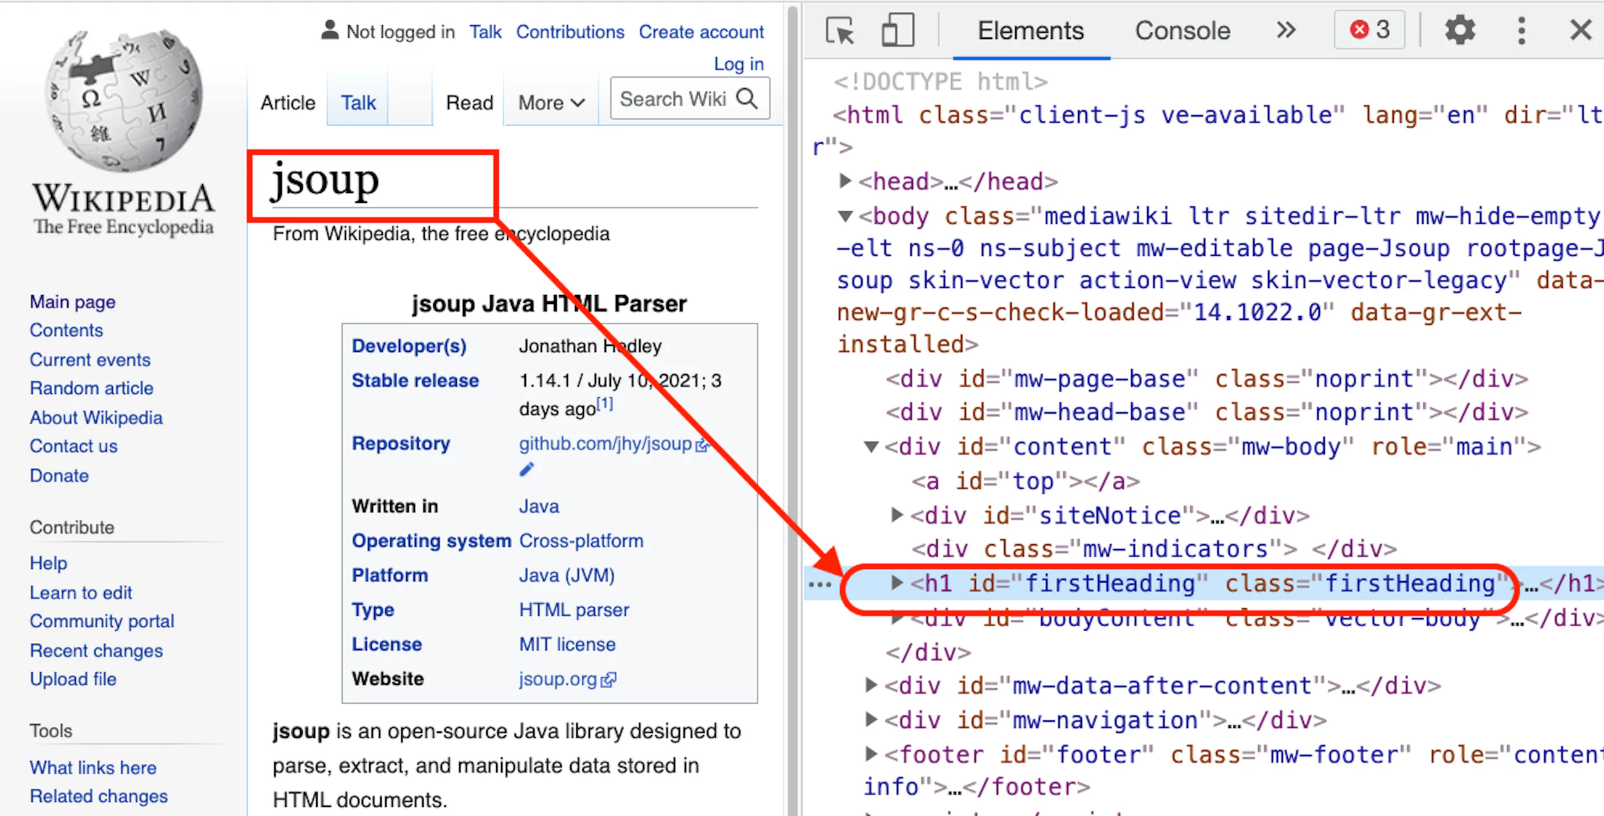Open the More dropdown menu
The width and height of the screenshot is (1604, 816).
(551, 103)
